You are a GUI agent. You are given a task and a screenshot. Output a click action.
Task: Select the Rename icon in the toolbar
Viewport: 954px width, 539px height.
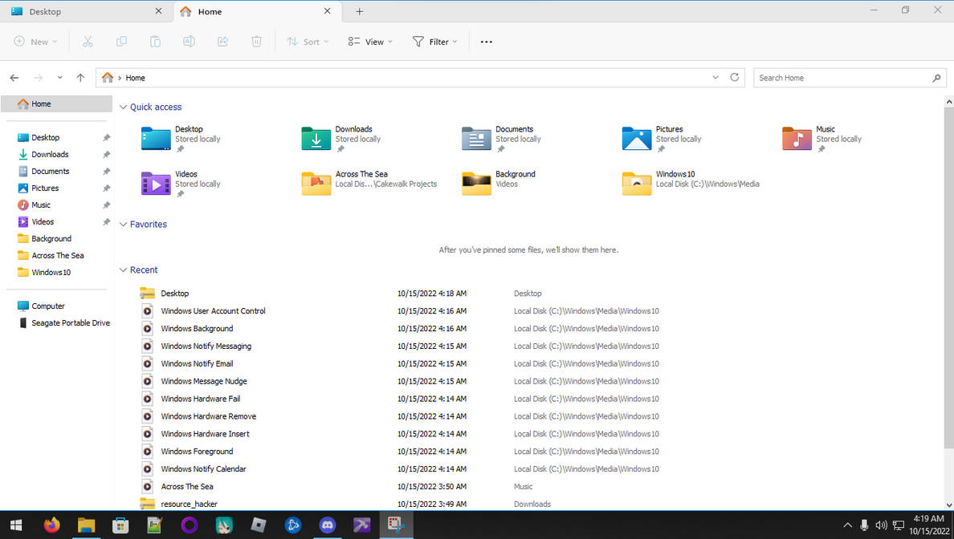tap(189, 41)
